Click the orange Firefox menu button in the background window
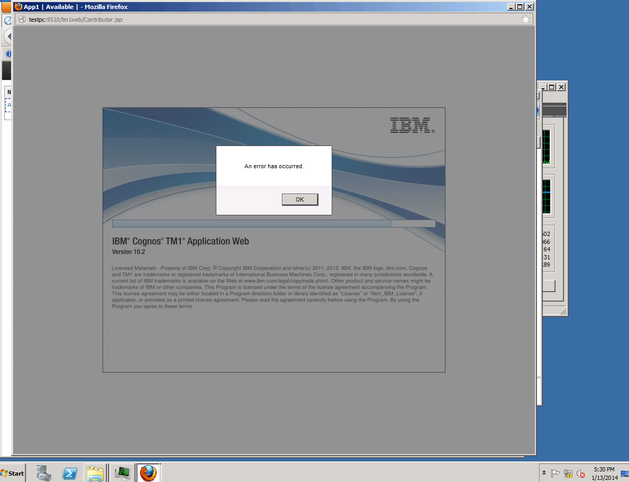 pyautogui.click(x=6, y=7)
